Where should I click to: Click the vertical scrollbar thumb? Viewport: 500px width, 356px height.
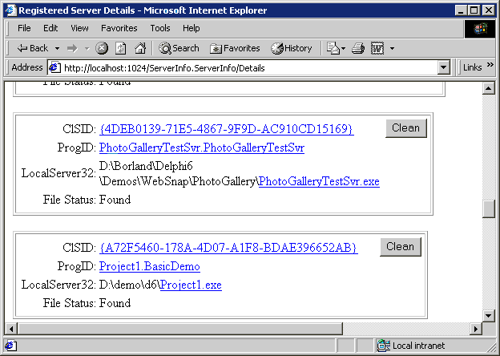489,209
